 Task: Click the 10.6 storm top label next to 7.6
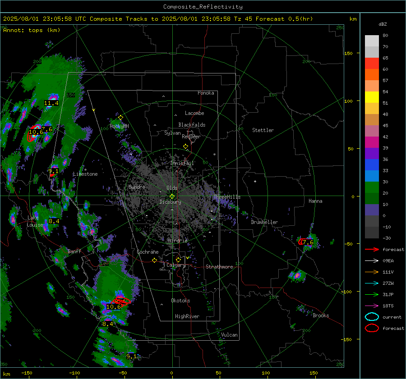(36, 132)
